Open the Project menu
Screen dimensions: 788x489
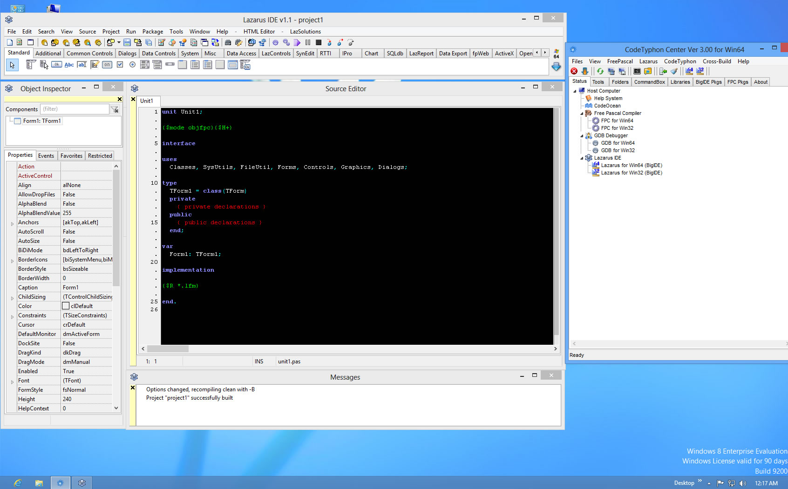tap(111, 32)
